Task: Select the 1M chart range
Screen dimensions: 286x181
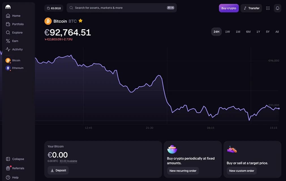Action: pyautogui.click(x=238, y=32)
